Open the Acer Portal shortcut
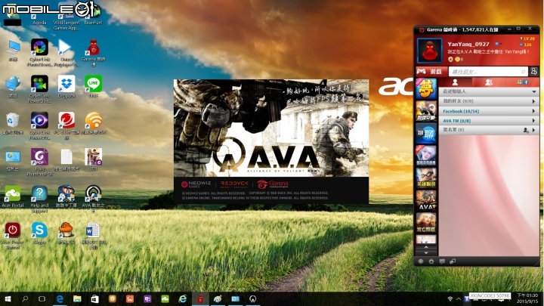The height and width of the screenshot is (306, 544). (x=13, y=196)
